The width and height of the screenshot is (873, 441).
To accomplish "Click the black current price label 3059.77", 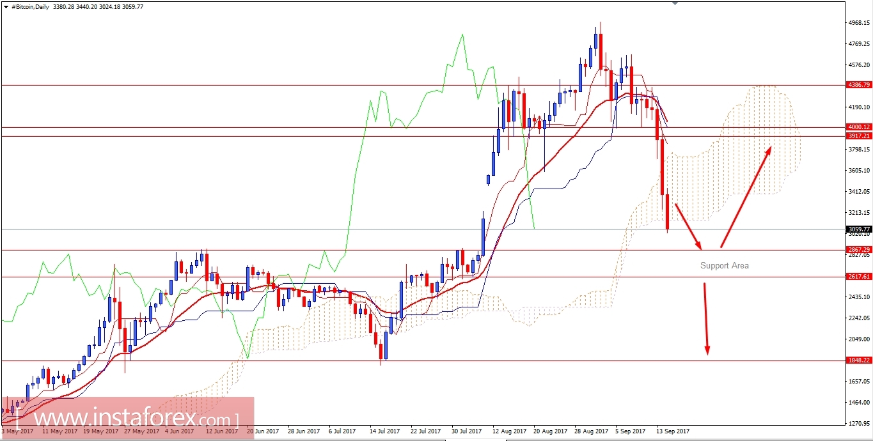I will pos(859,229).
